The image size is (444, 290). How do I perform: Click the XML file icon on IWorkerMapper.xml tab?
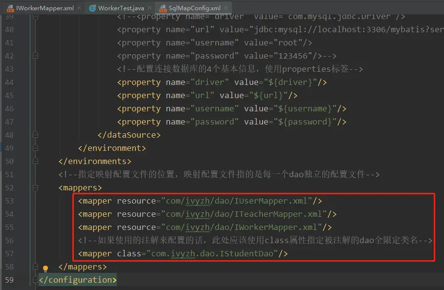[x=10, y=8]
